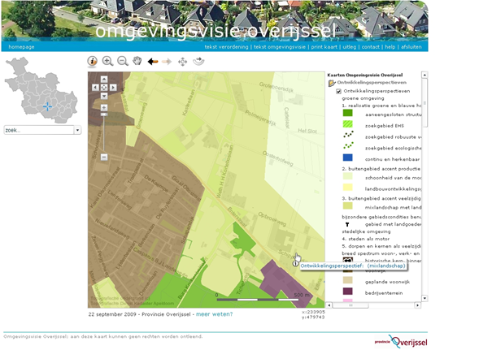This screenshot has width=492, height=350.
Task: Pan the map up with arrow button
Action: click(103, 80)
